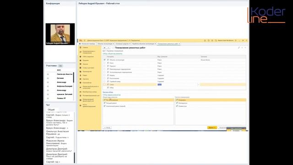Image resolution: width=293 pixels, height=165 pixels.
Task: Close the Объекты эксплуатации tab
Action: point(114,44)
